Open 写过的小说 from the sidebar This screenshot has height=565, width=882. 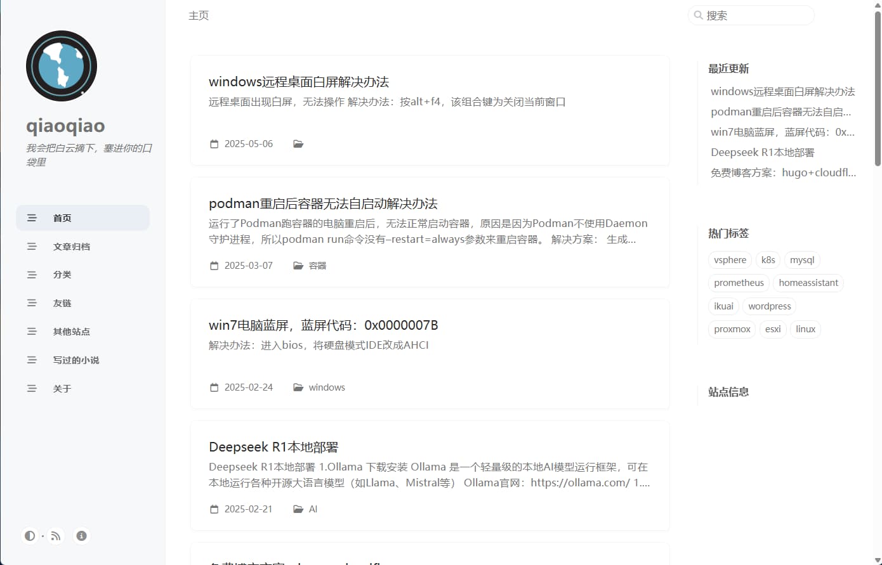coord(76,360)
